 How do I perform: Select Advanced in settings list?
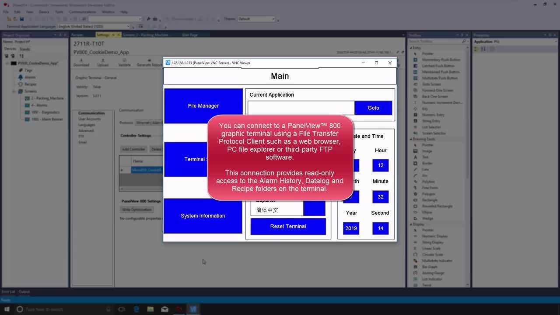pos(86,130)
